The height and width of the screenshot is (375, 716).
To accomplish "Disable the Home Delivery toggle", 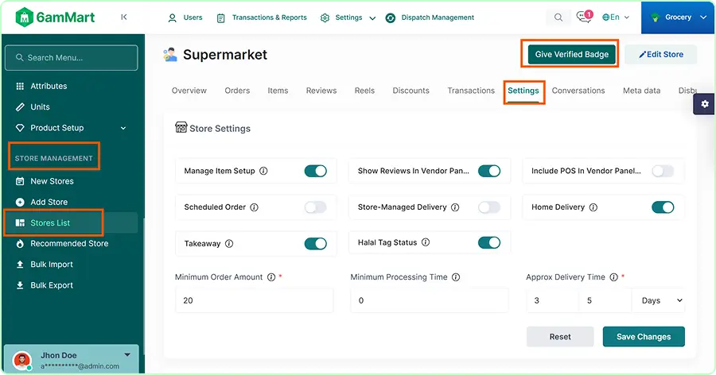I will pos(663,207).
